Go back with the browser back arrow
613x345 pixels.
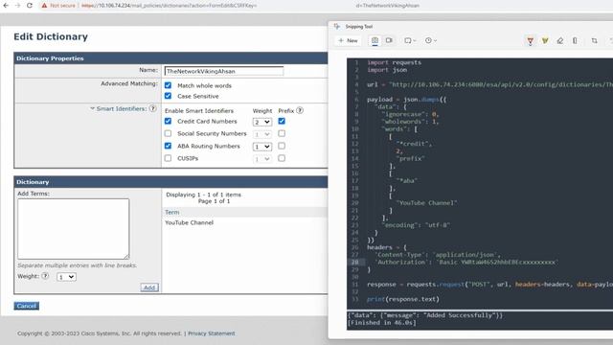(x=6, y=6)
